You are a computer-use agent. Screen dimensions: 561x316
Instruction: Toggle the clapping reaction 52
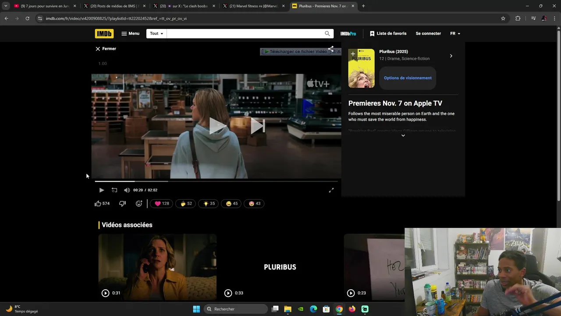point(186,204)
